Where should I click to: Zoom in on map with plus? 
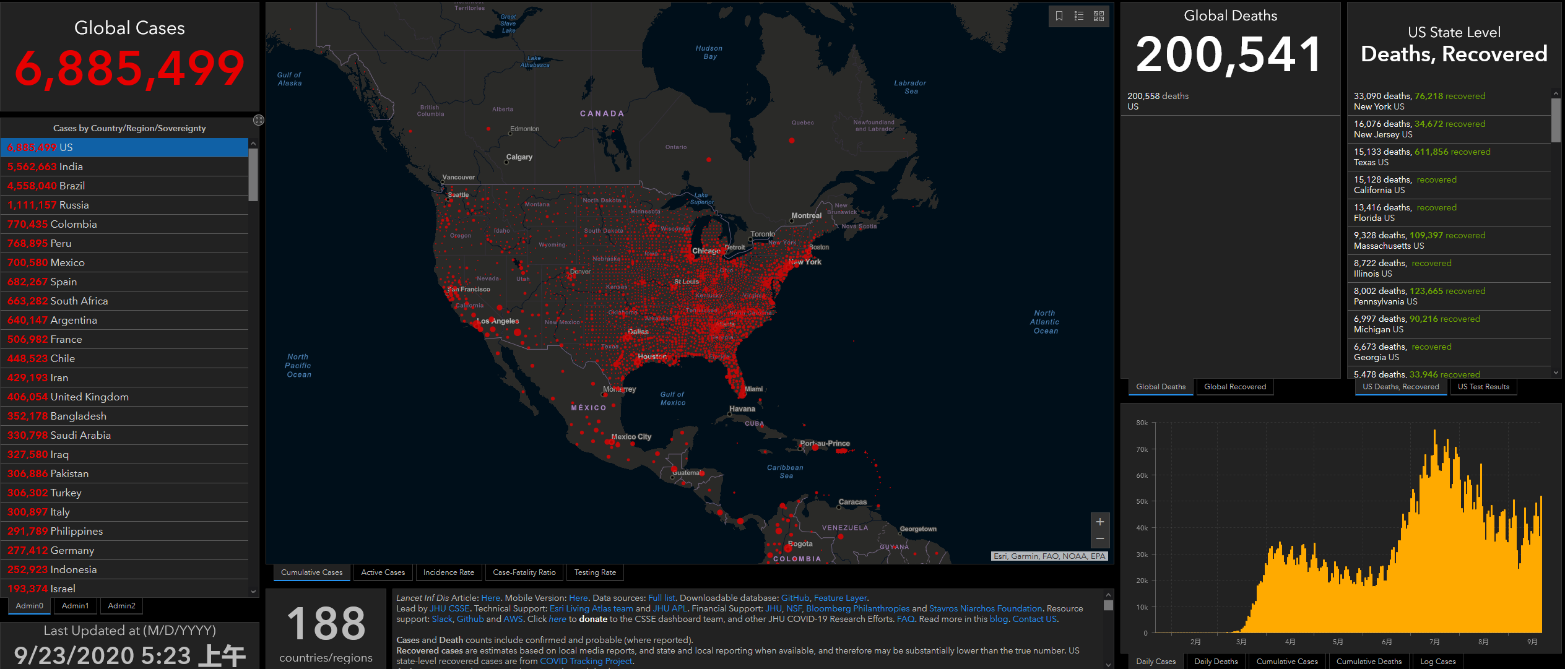pos(1100,522)
